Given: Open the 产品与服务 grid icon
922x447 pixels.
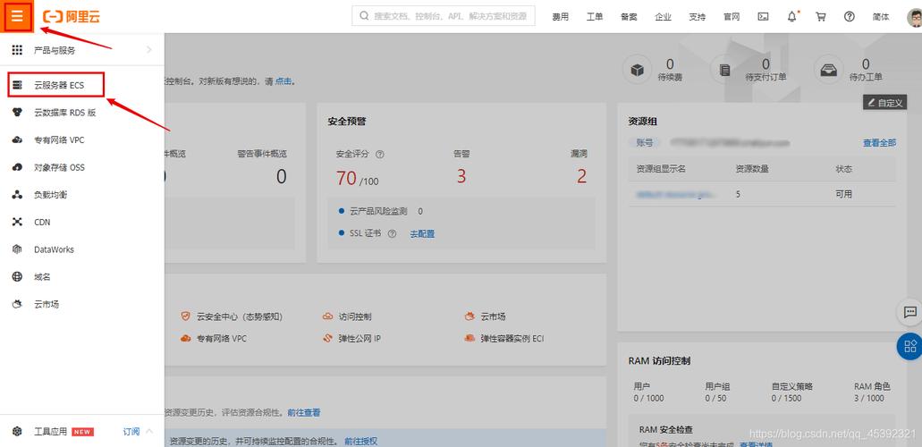Looking at the screenshot, I should tap(17, 50).
